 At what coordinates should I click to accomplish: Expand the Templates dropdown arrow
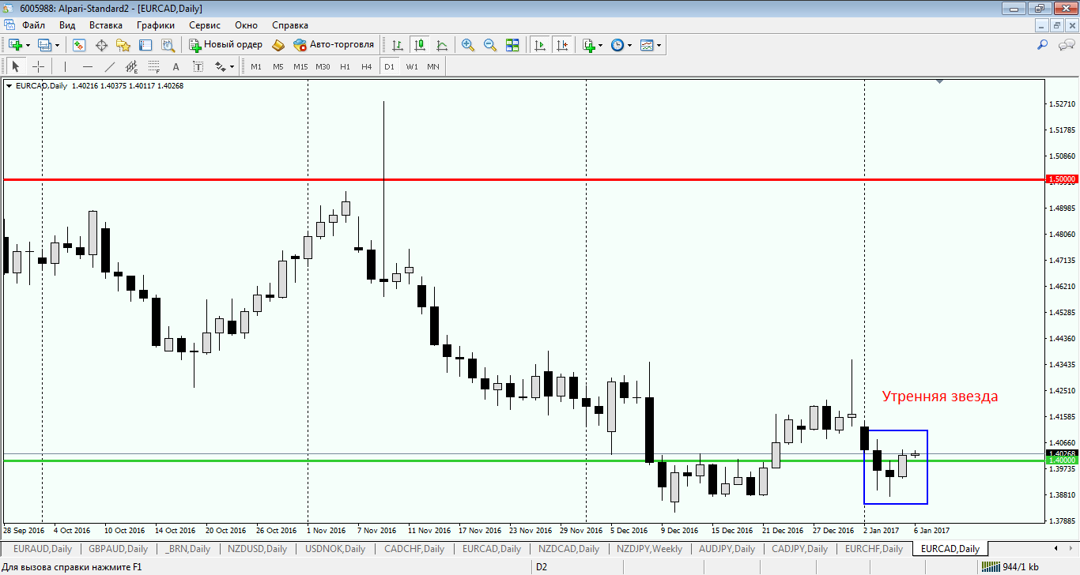659,45
